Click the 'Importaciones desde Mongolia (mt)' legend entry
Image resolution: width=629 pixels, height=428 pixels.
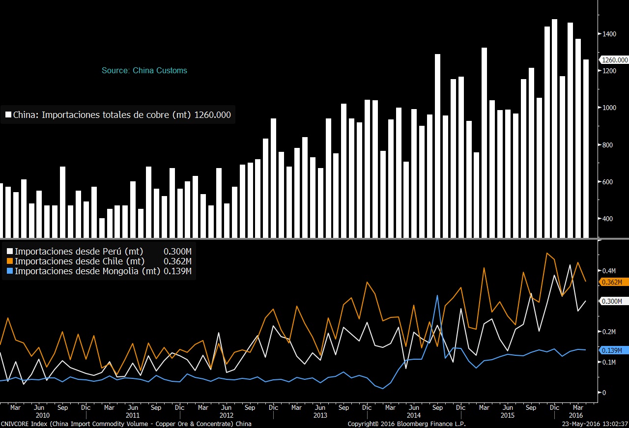point(87,271)
